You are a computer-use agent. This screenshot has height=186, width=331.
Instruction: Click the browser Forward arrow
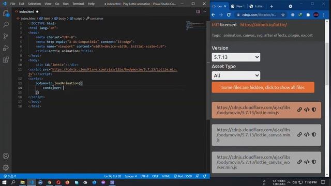click(221, 15)
